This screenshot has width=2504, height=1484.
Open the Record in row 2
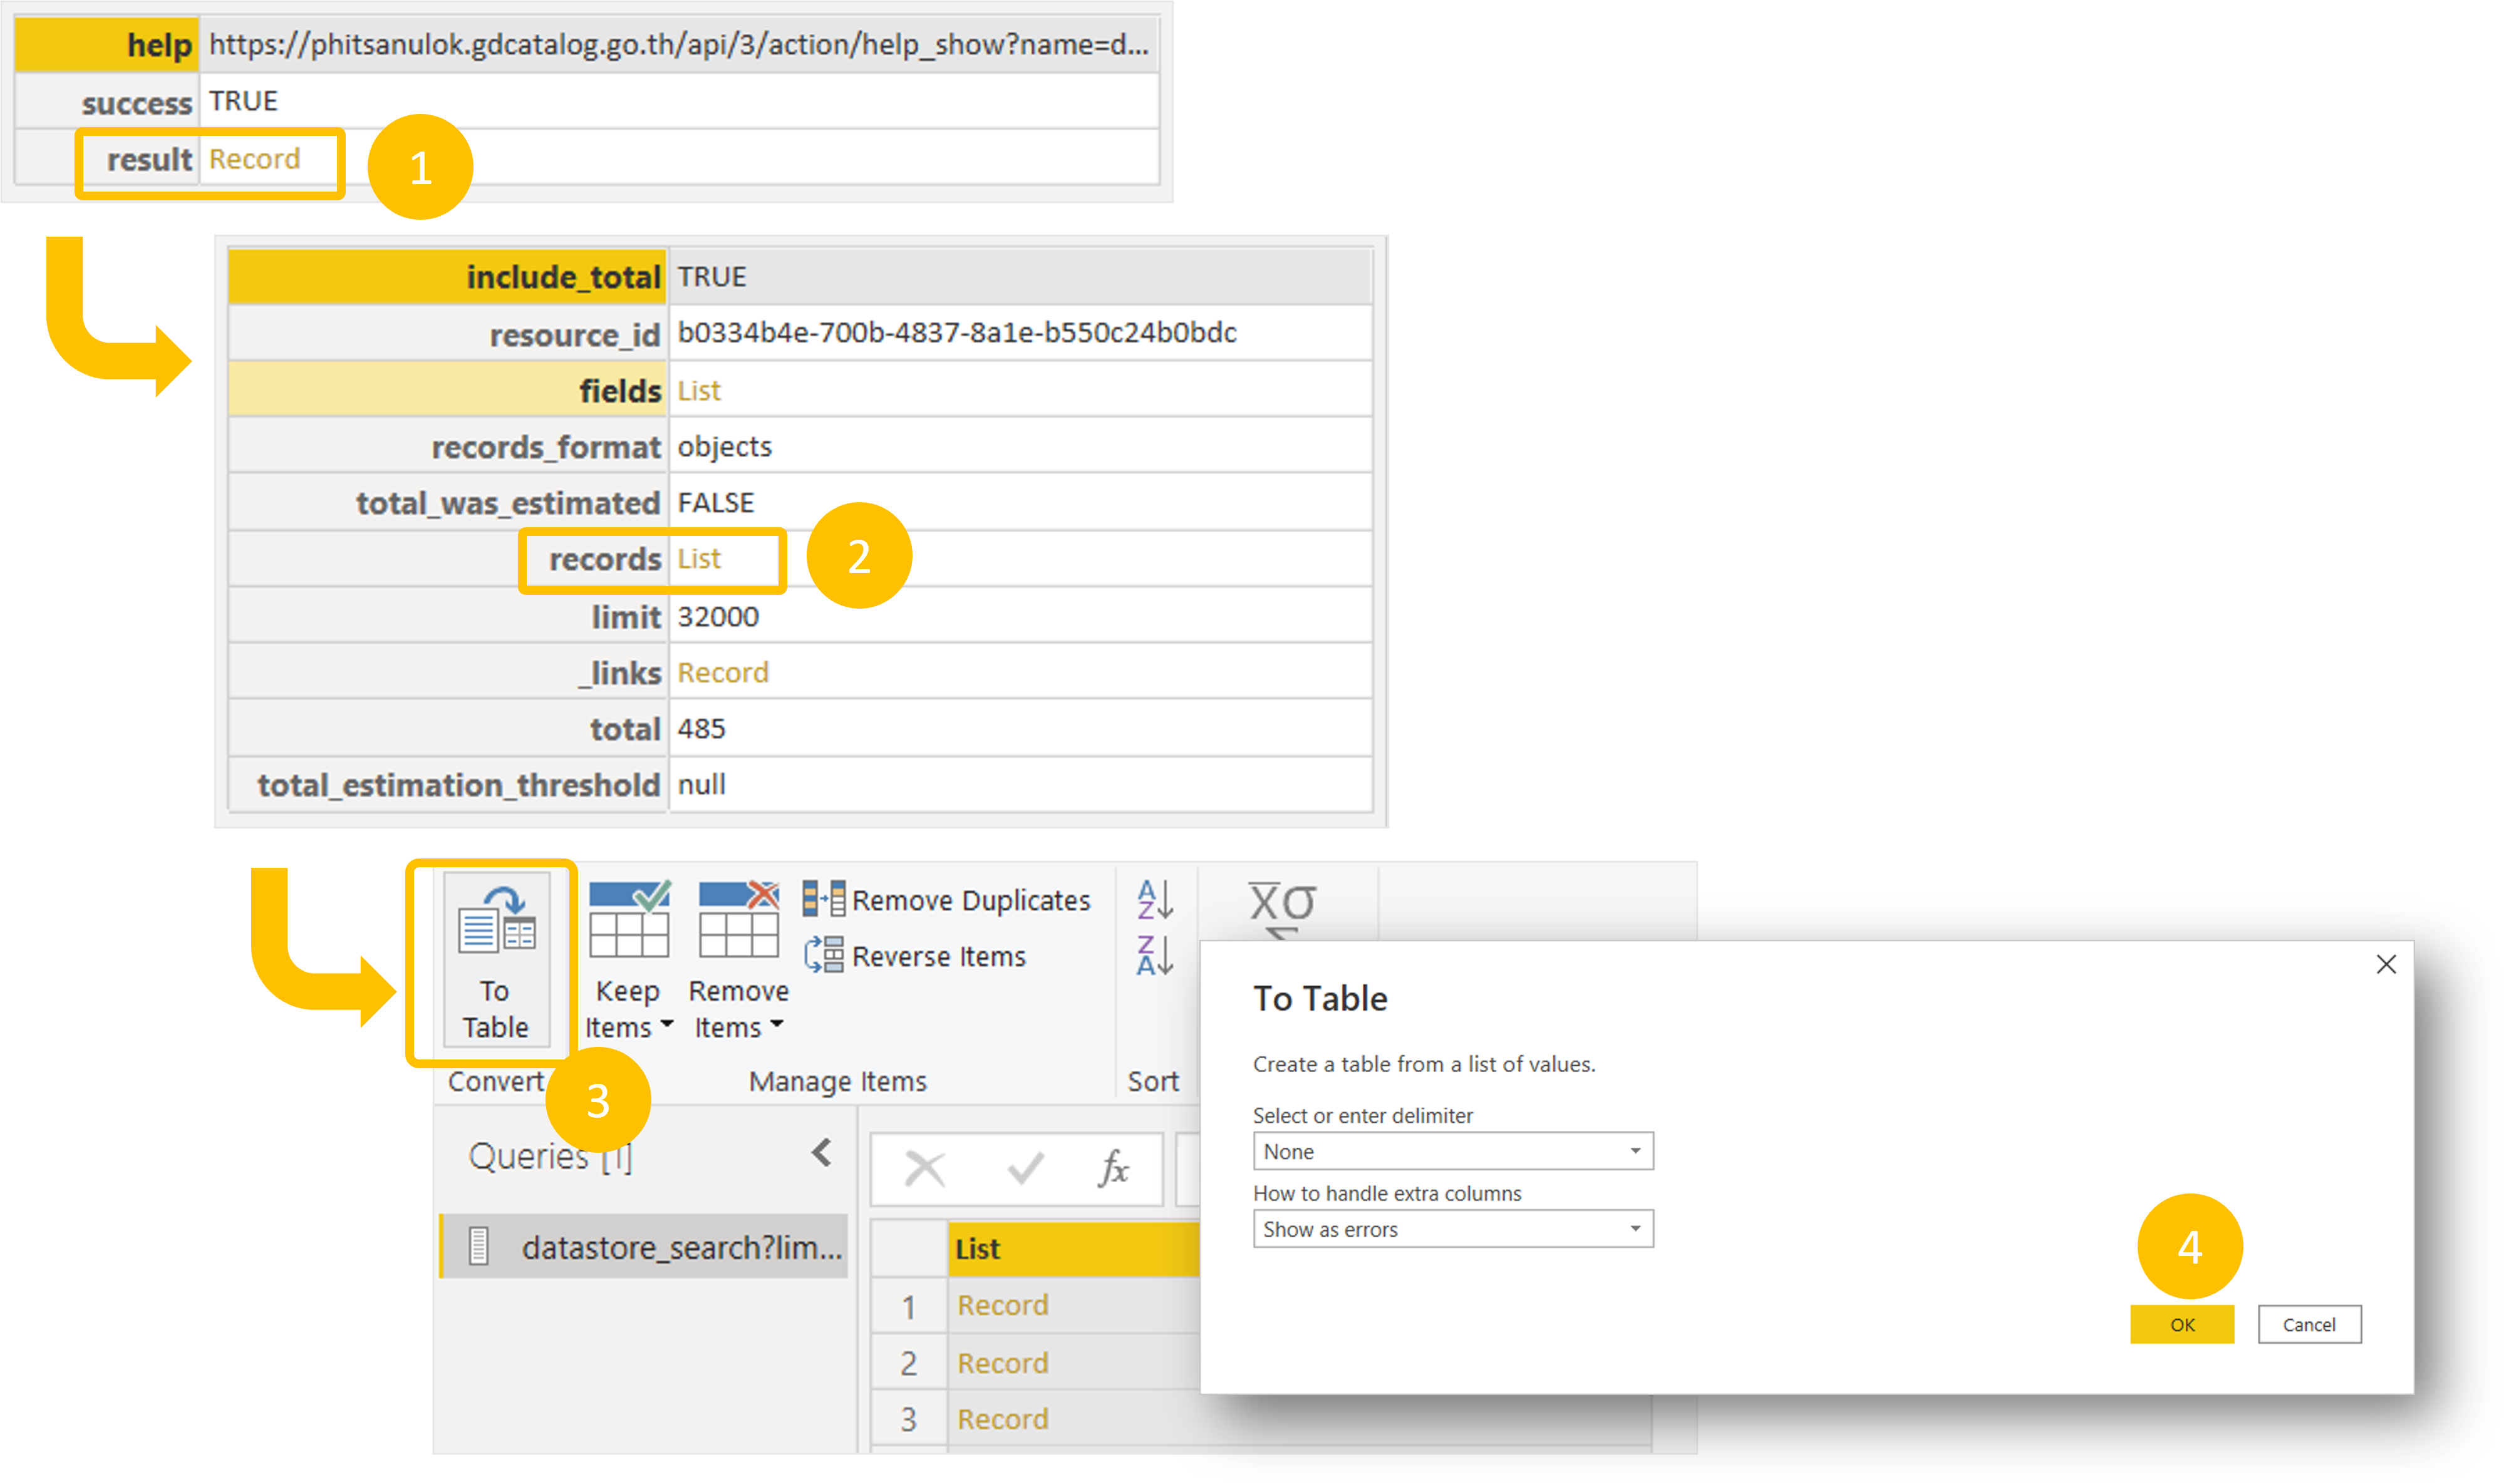tap(1002, 1363)
